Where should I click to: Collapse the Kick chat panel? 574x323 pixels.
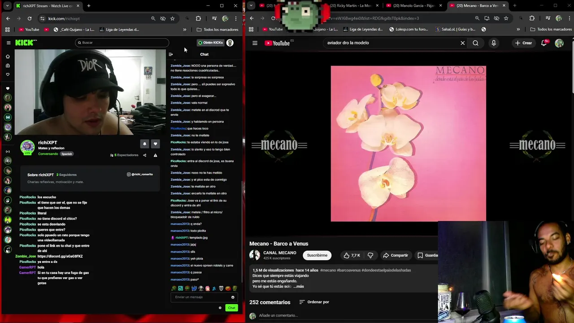pyautogui.click(x=170, y=54)
